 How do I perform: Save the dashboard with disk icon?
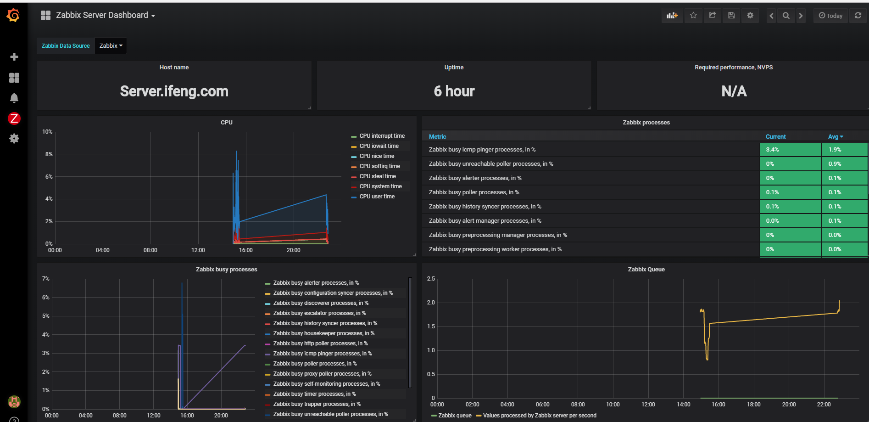[731, 16]
